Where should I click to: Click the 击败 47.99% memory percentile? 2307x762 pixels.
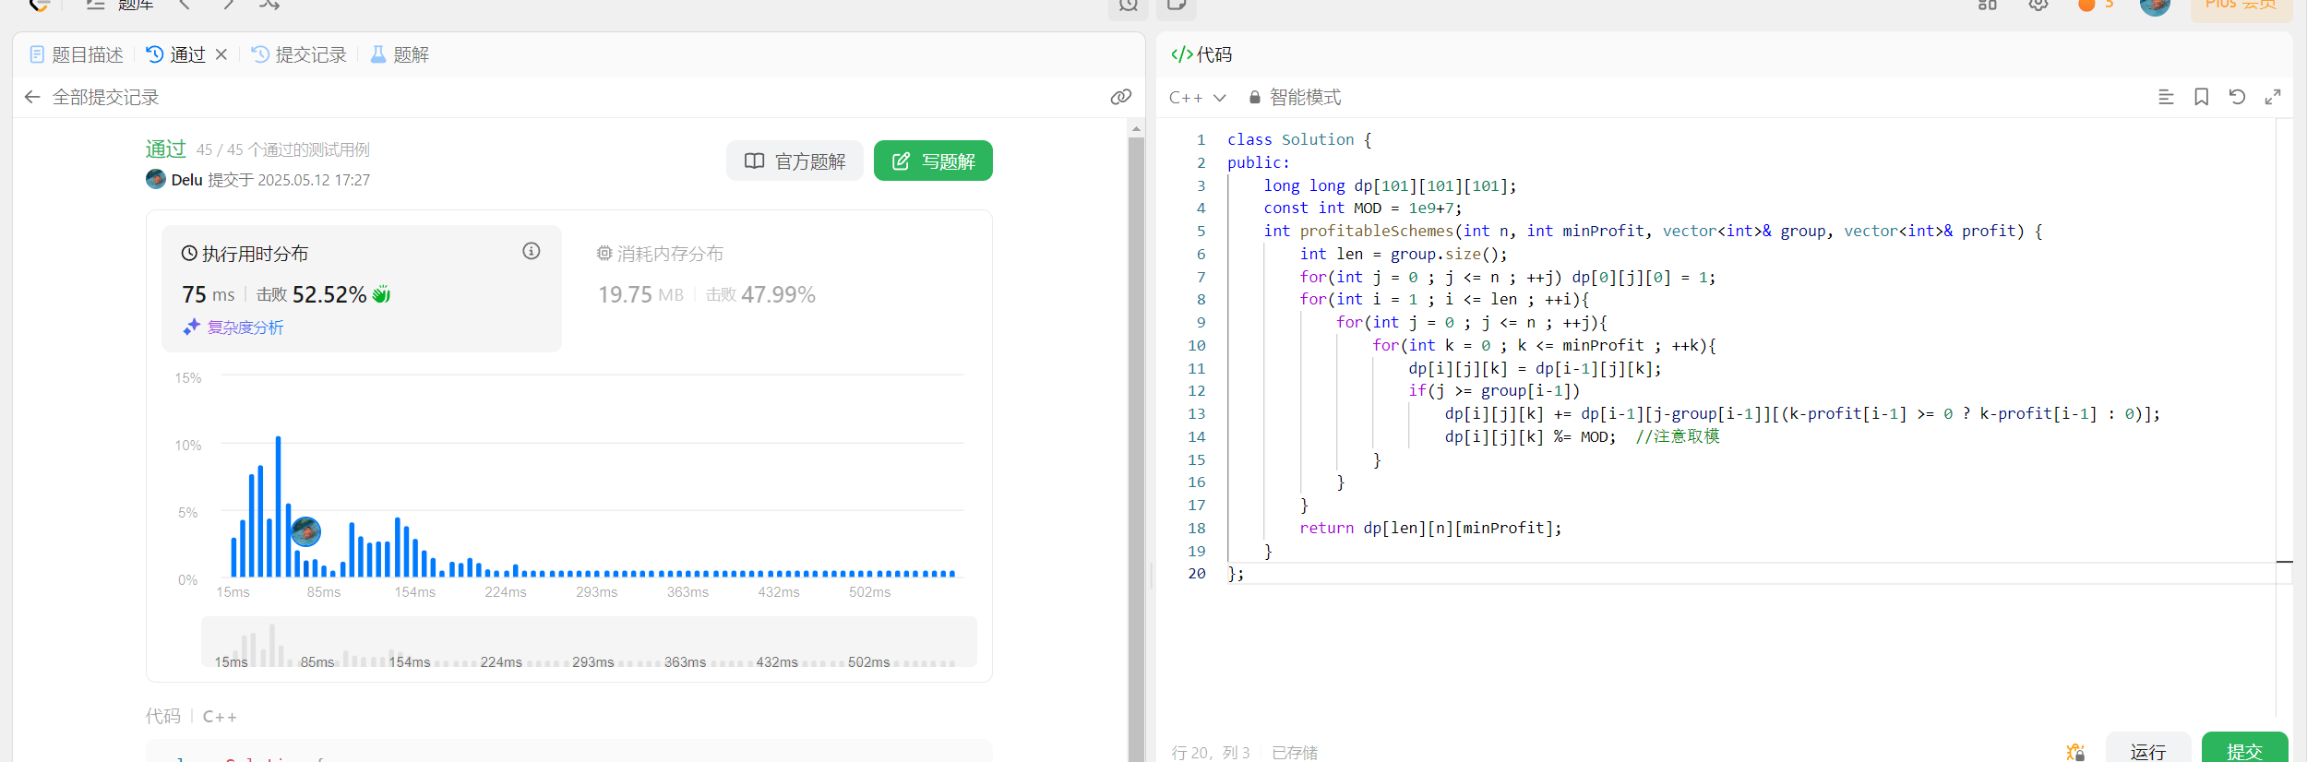pos(760,294)
